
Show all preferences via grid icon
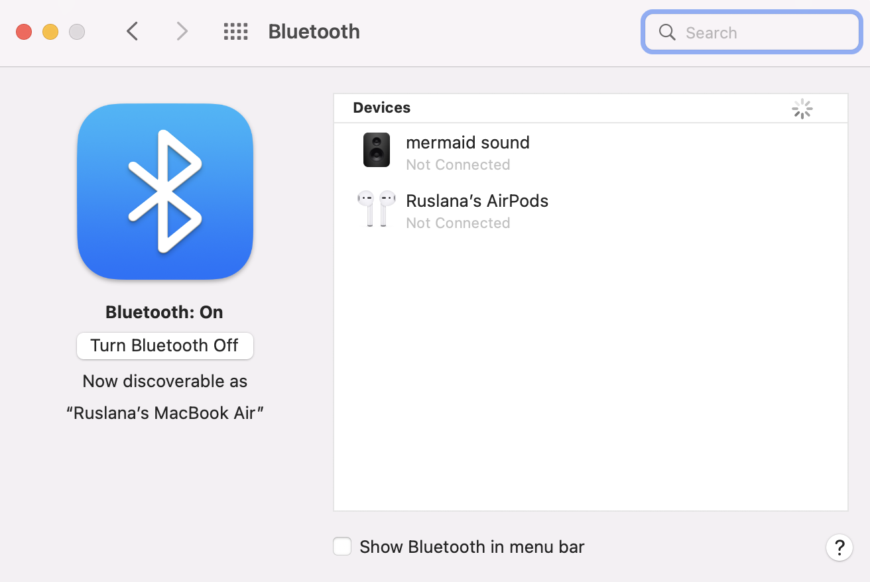pos(235,31)
